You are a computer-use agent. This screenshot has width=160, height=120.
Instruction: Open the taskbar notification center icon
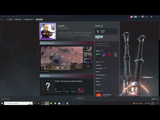pos(157,103)
